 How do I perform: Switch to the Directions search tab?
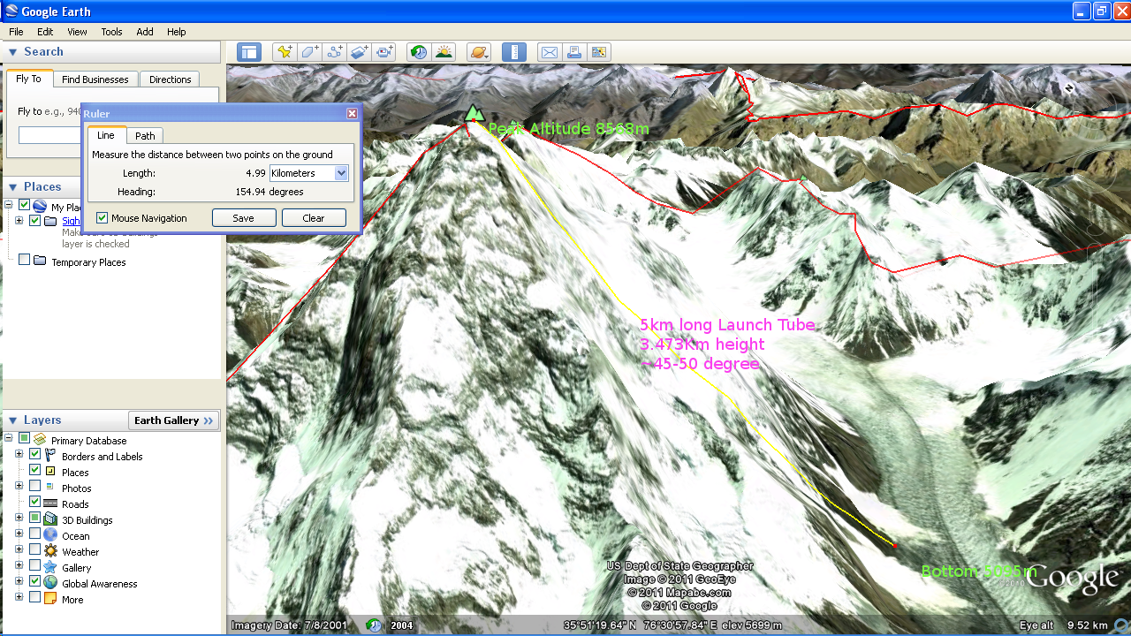(x=170, y=79)
